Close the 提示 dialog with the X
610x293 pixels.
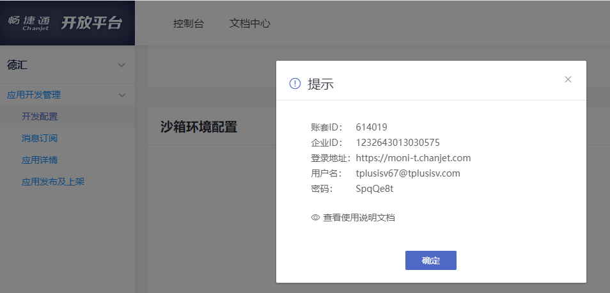tap(568, 79)
